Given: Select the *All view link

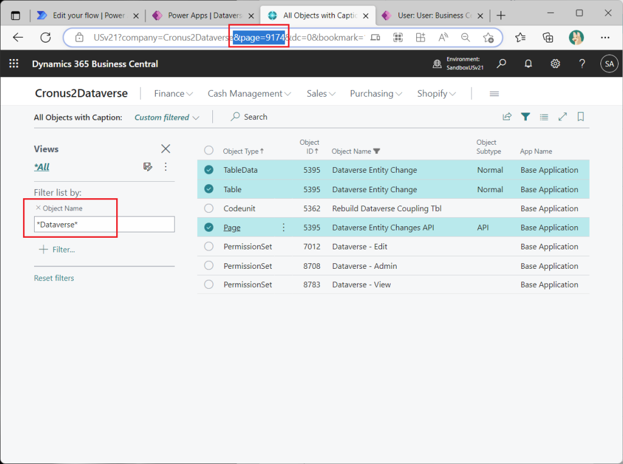Looking at the screenshot, I should point(42,167).
